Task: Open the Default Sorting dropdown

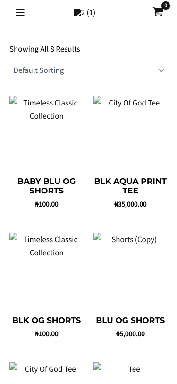Action: [89, 70]
